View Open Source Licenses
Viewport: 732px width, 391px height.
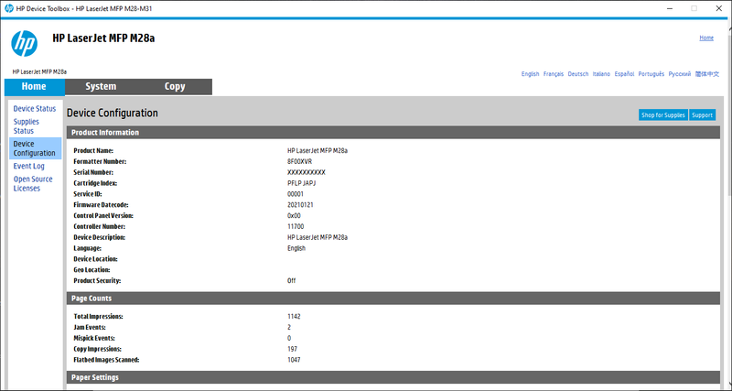[x=33, y=183]
